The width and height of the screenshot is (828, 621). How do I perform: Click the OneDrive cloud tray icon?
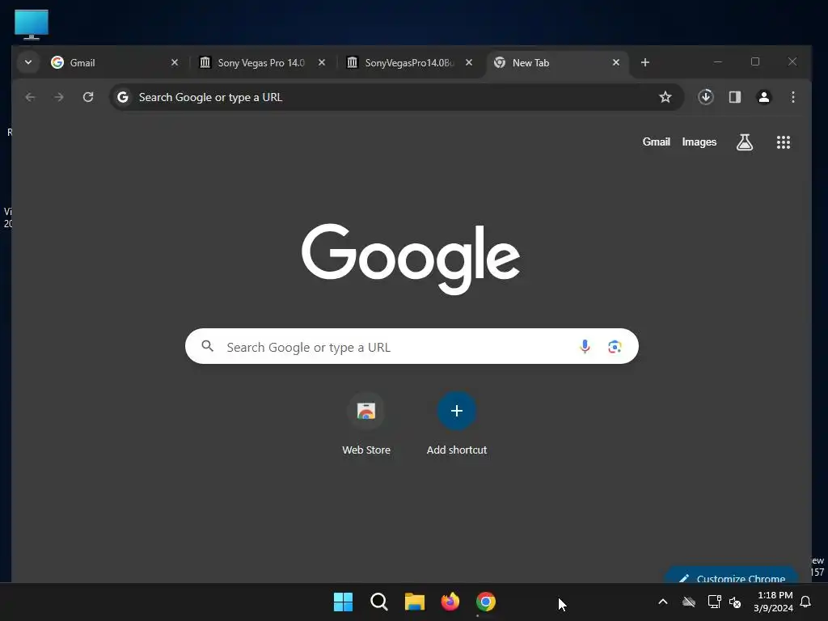point(689,602)
